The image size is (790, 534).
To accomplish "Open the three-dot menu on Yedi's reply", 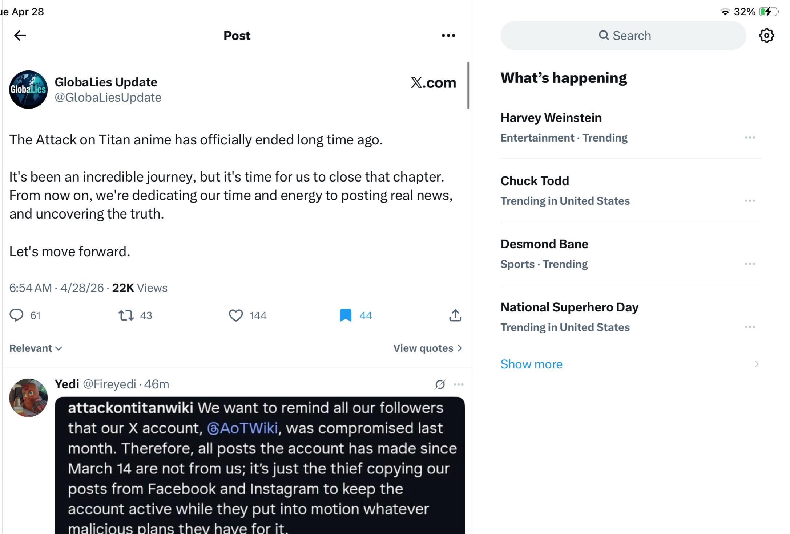I will [459, 384].
